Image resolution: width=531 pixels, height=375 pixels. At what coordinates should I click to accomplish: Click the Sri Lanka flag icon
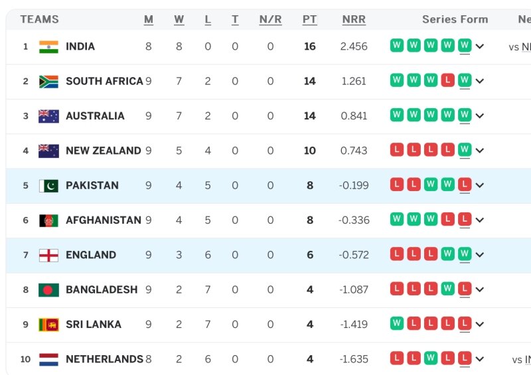pos(48,325)
